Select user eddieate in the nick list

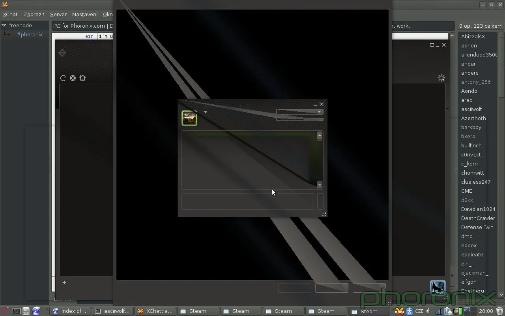pyautogui.click(x=472, y=254)
